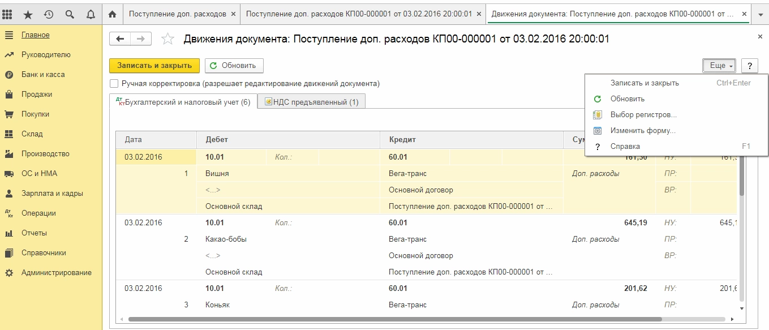Click the Администрирование gear icon
This screenshot has height=330, width=769.
pyautogui.click(x=9, y=273)
